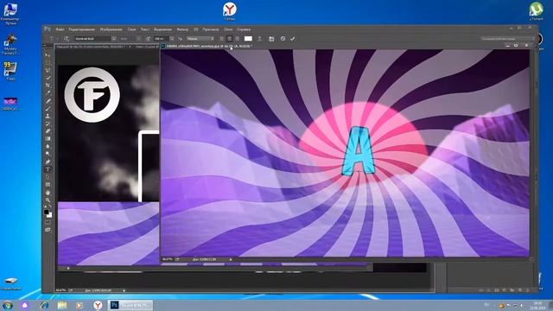This screenshot has height=311, width=553.
Task: Click the Create new layer icon
Action: (x=520, y=290)
